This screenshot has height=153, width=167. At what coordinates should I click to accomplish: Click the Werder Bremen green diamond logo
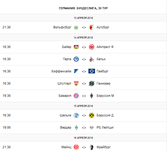pos(76,128)
